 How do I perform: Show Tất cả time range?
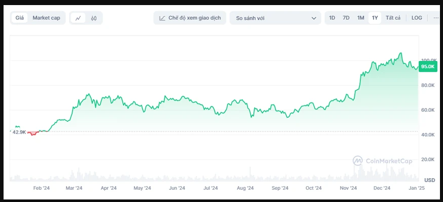[393, 18]
